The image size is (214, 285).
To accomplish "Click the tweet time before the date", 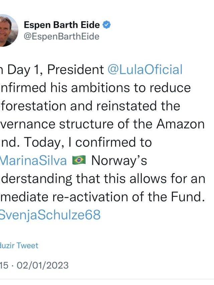I will (4, 266).
